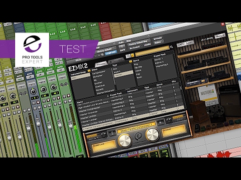Adjust the fader on the blue channel strip
Image resolution: width=241 pixels, height=180 pixels.
38,122
